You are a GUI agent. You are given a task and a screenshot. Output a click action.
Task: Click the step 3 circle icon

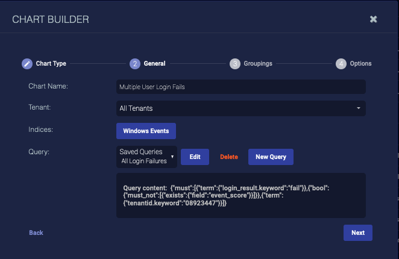[235, 64]
